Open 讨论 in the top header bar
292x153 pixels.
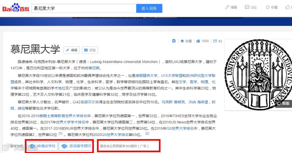coord(251,7)
